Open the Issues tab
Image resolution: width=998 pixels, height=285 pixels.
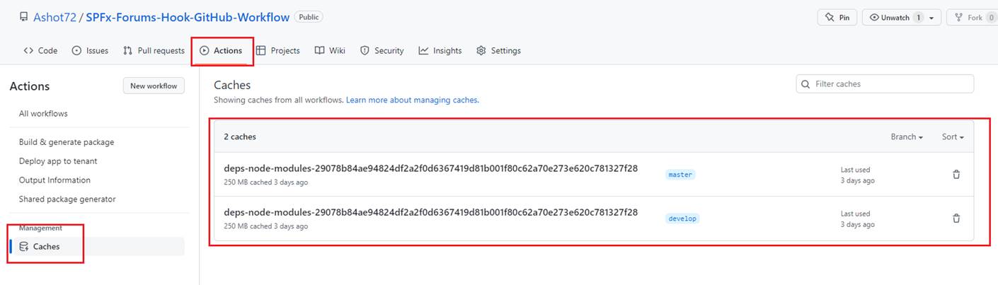(x=91, y=51)
